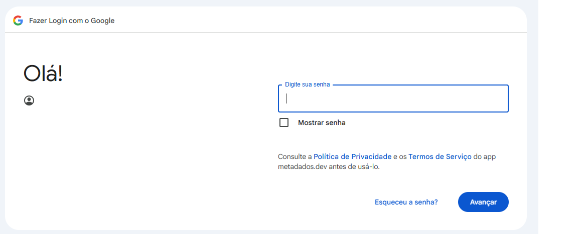Open the Política de Privacidade link
Image resolution: width=586 pixels, height=234 pixels.
[x=352, y=156]
